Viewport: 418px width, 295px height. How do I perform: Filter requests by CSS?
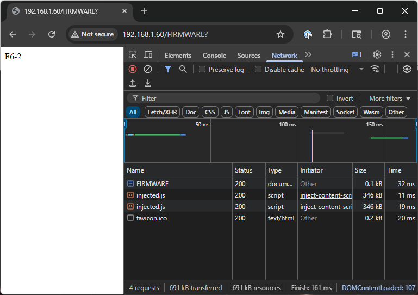click(210, 112)
